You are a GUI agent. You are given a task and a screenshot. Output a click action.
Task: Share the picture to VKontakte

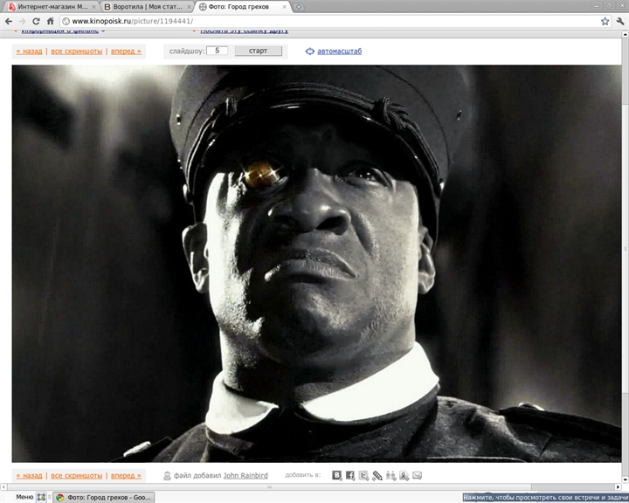pyautogui.click(x=337, y=475)
